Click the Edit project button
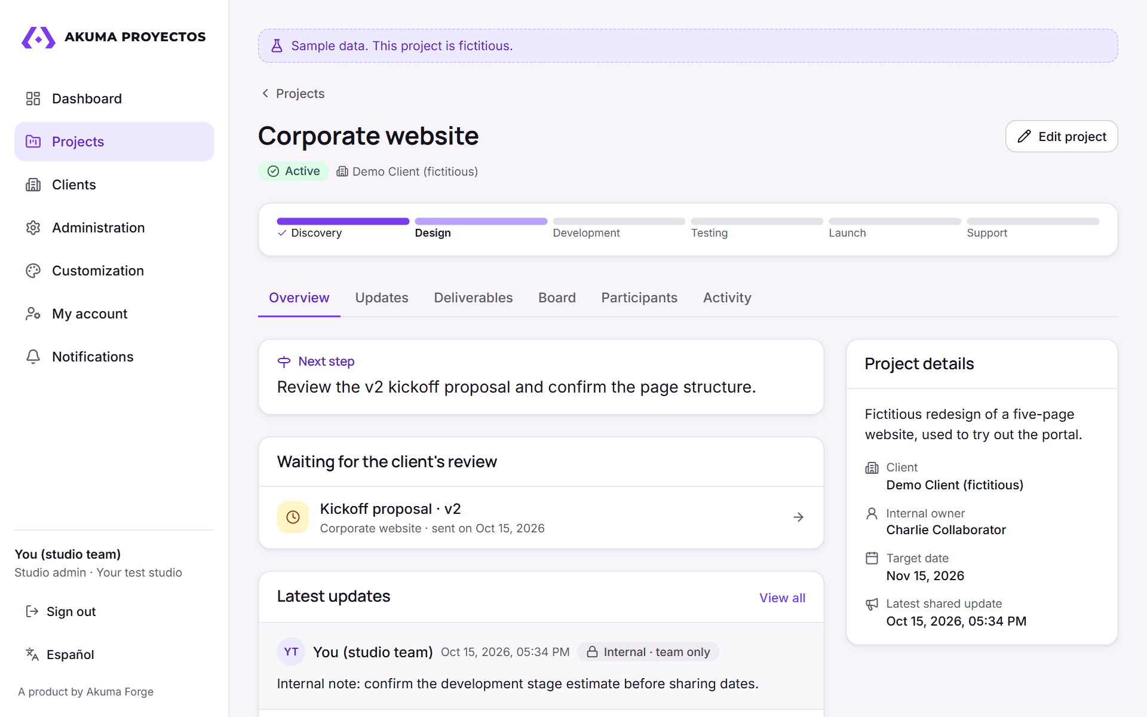1147x717 pixels. [1062, 136]
